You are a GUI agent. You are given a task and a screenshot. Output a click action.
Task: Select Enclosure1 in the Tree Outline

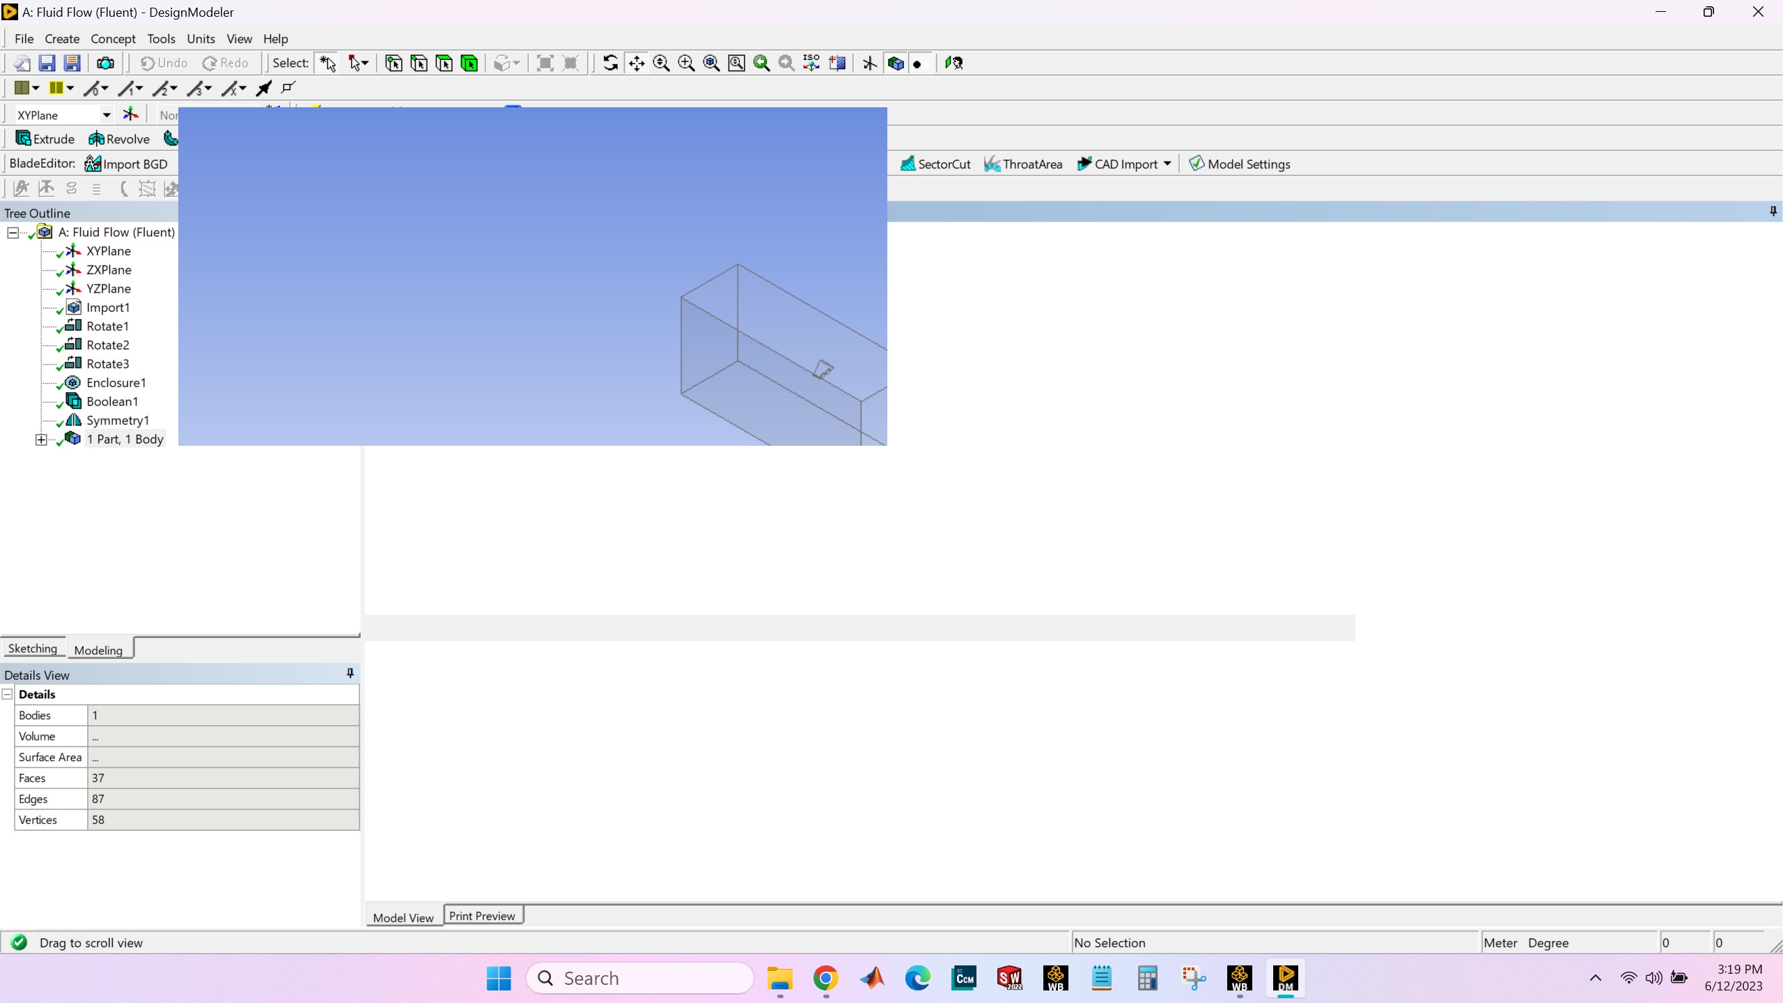pos(116,382)
